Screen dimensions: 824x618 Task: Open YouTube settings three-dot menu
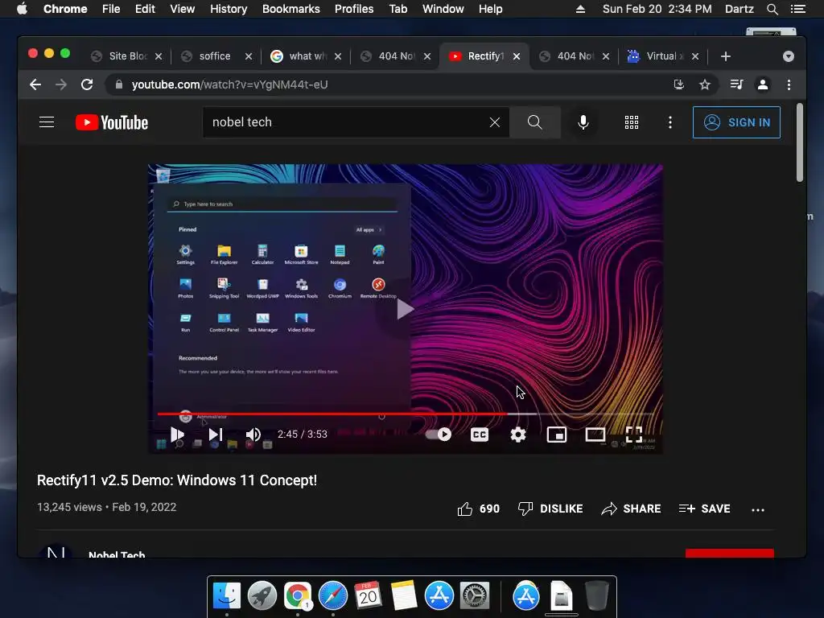(669, 122)
